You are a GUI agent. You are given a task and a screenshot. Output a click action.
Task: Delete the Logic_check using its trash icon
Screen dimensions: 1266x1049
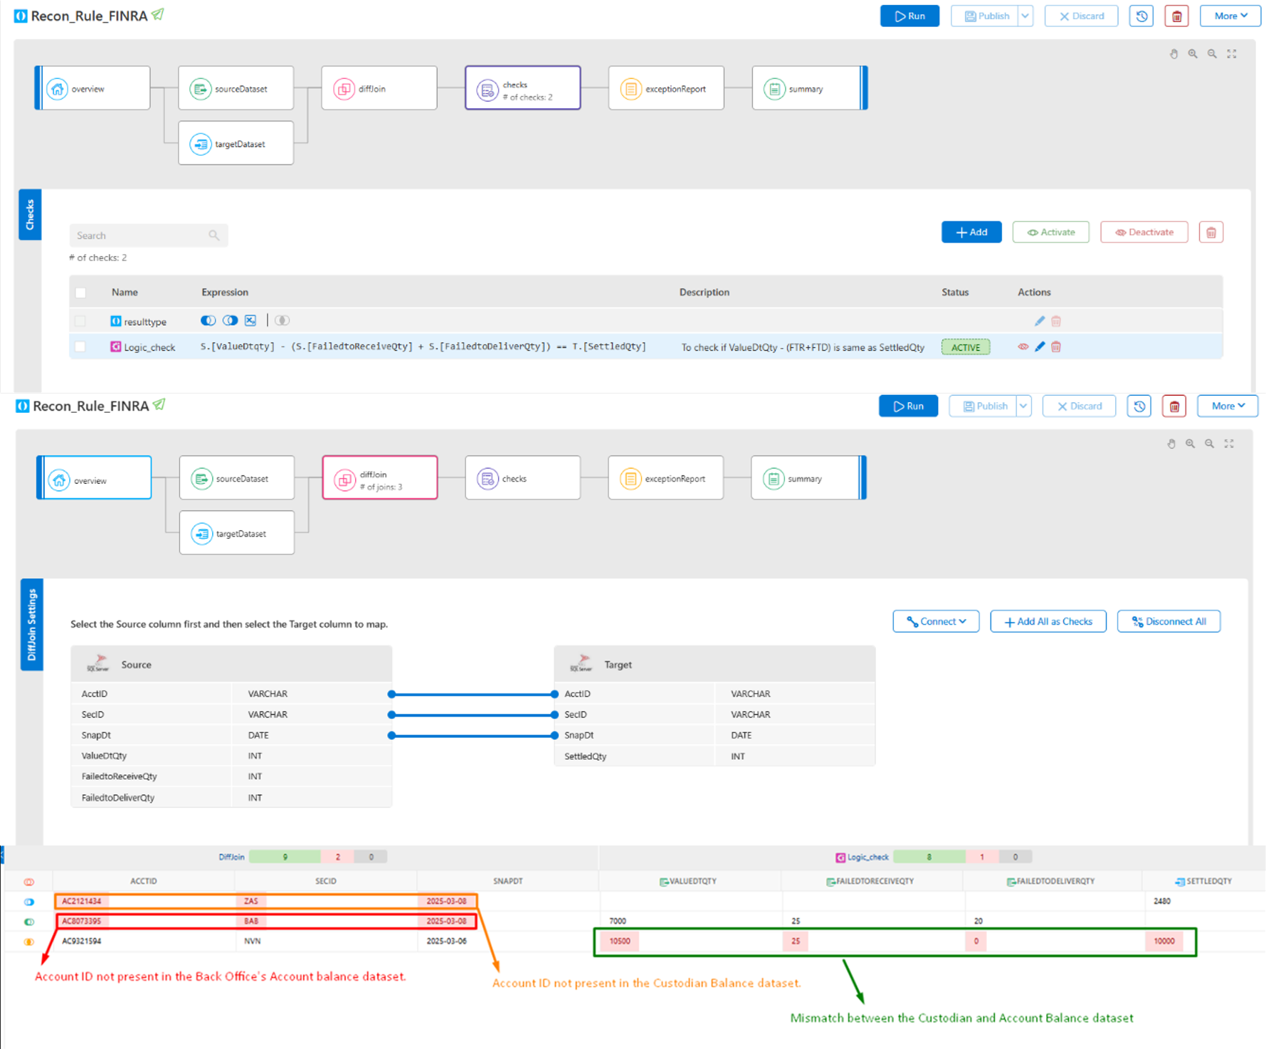coord(1056,347)
